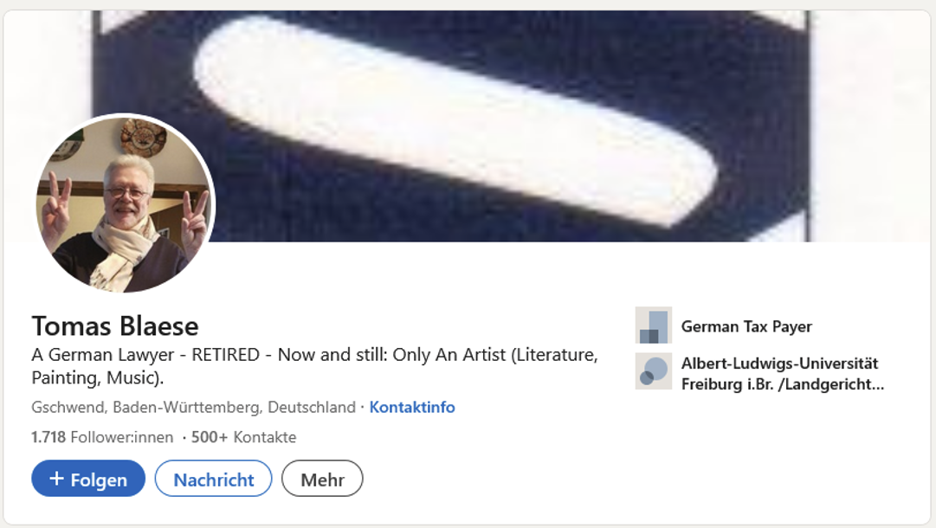Open the German Tax Payer company link

[746, 326]
